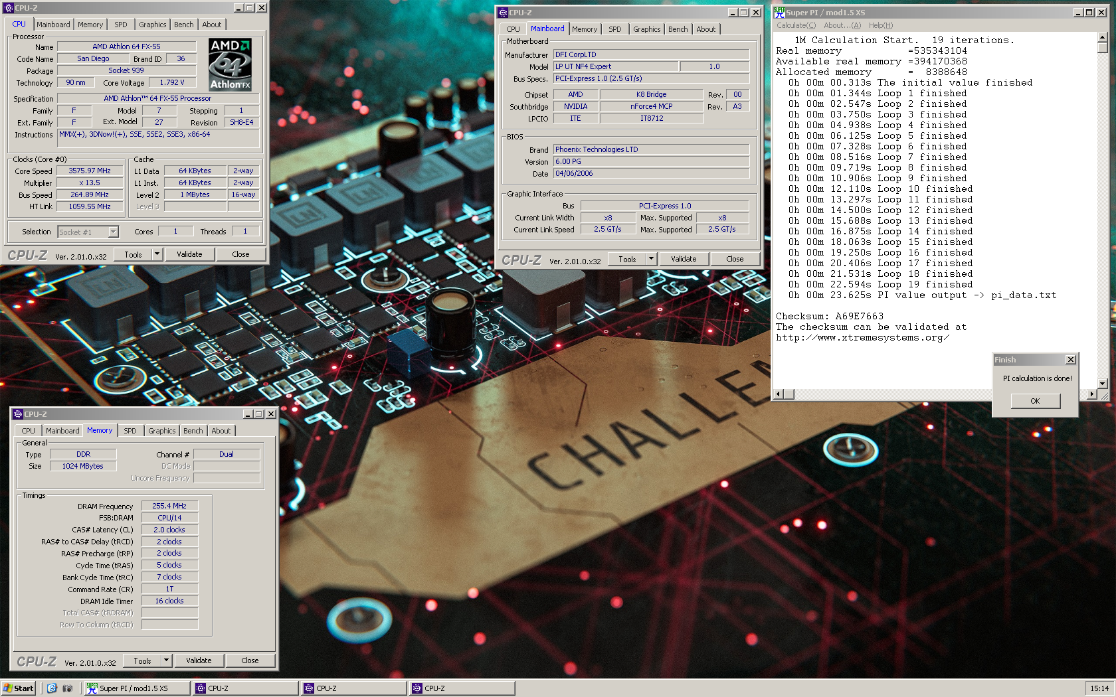Open About tab in CPU window

[212, 25]
